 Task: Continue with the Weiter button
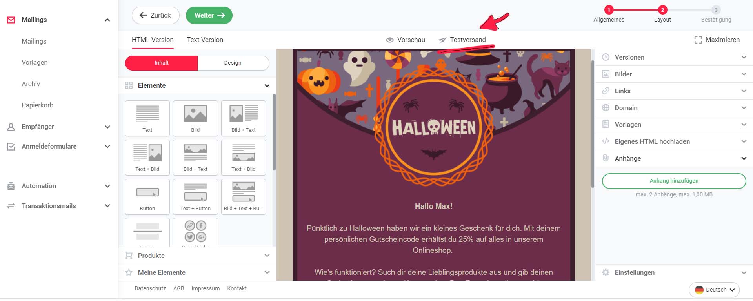(209, 15)
